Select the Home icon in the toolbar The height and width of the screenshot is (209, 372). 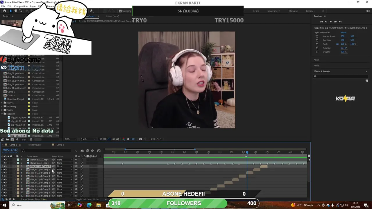coord(5,11)
